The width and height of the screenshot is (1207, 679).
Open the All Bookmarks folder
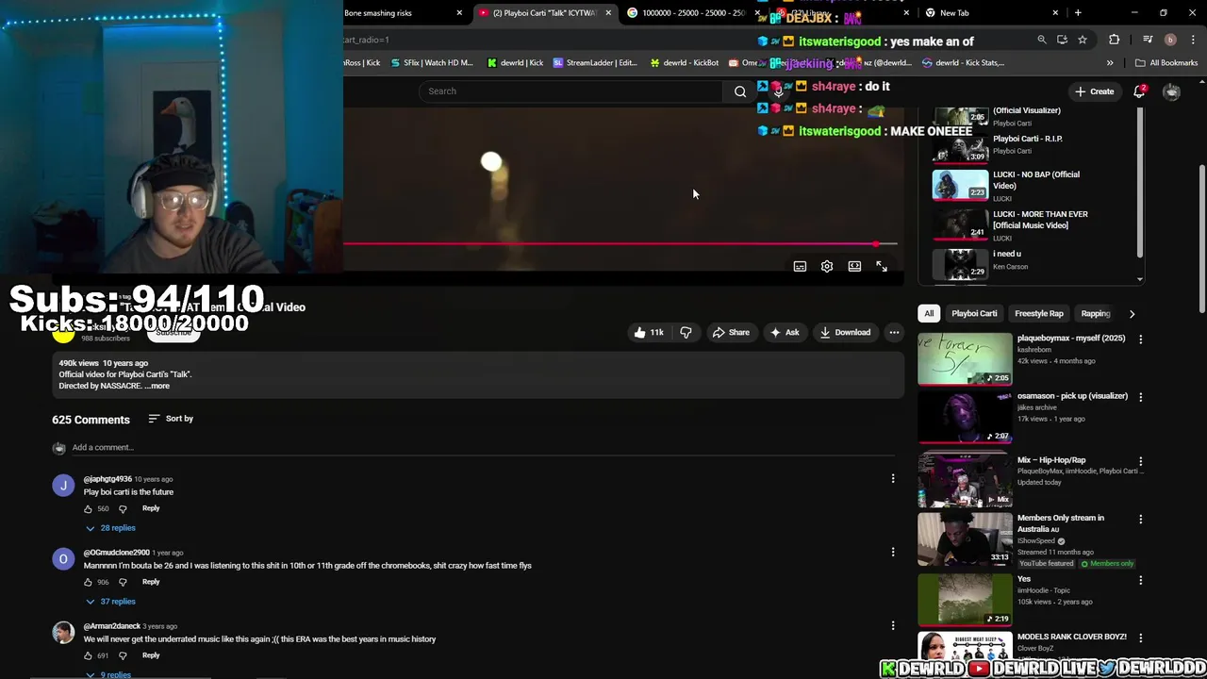pyautogui.click(x=1166, y=63)
